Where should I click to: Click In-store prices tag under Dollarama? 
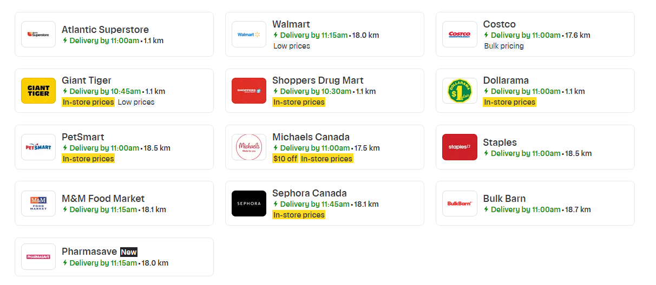[x=509, y=102]
